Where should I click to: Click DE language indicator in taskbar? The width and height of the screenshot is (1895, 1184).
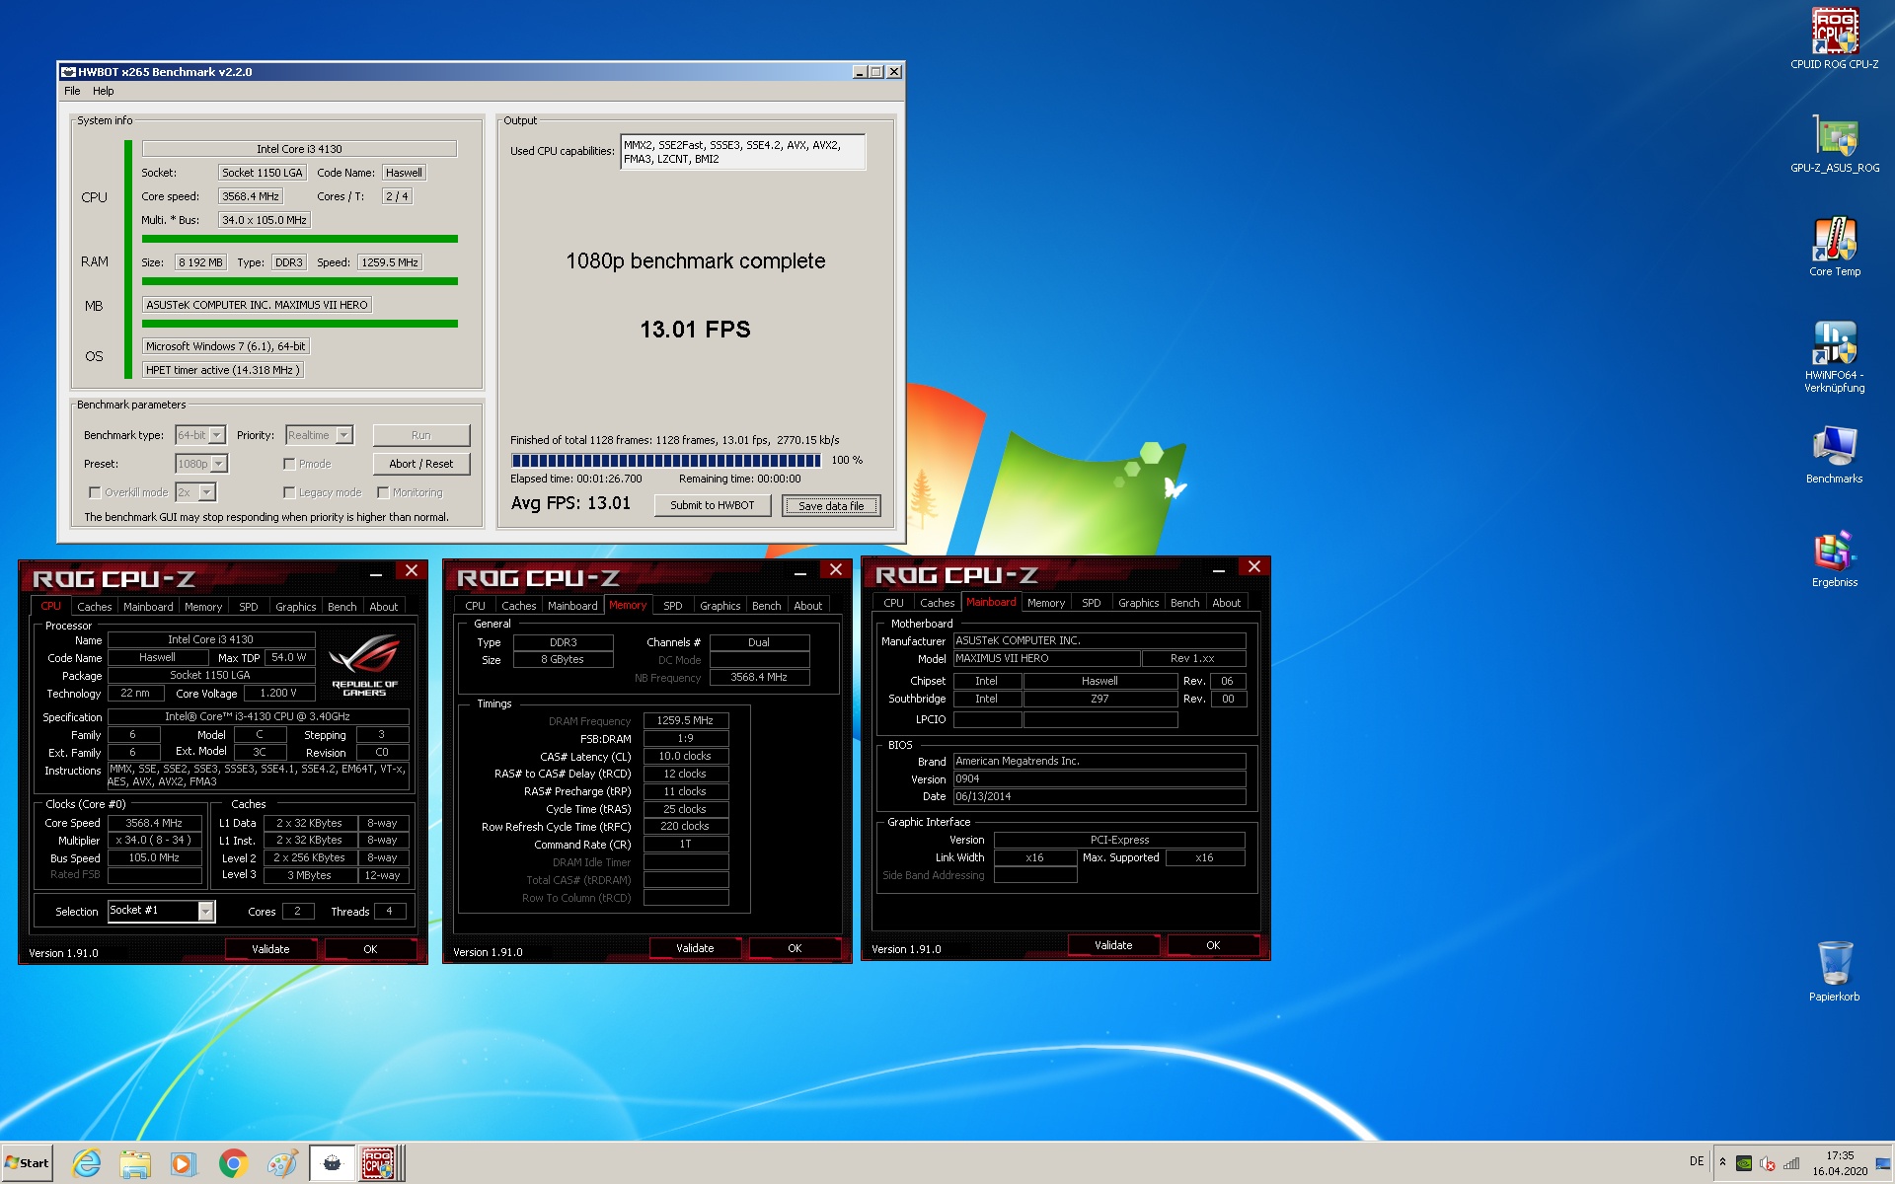[x=1697, y=1161]
